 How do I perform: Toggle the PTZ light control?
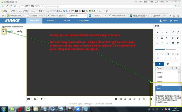coord(157,54)
